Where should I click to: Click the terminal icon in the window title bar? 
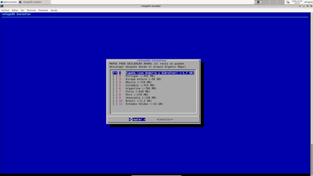[x=2, y=6]
